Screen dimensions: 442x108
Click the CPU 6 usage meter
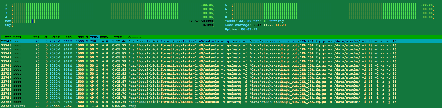330,9
